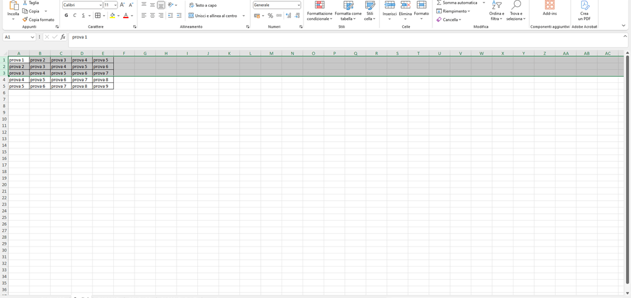Click the percent style icon
The height and width of the screenshot is (298, 631).
[x=270, y=16]
